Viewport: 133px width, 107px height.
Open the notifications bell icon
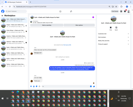pos(125,11)
